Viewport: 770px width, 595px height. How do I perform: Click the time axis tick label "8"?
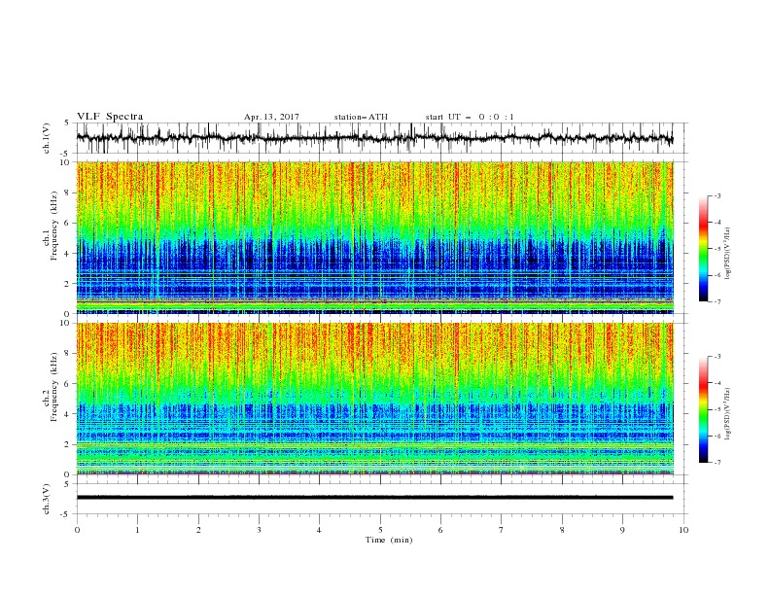point(562,530)
